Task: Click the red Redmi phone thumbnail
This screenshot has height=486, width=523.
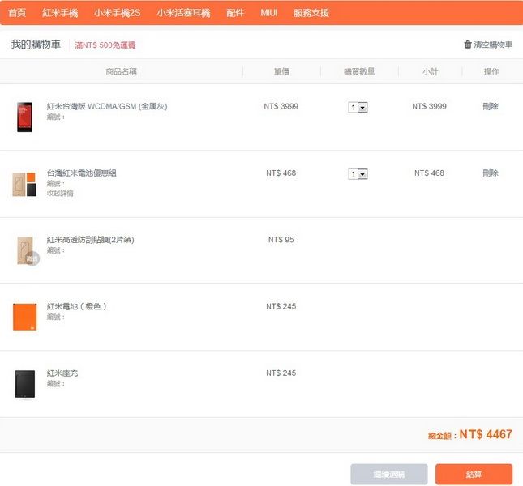Action: (x=24, y=117)
